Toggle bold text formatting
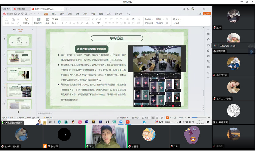 (x=62, y=23)
